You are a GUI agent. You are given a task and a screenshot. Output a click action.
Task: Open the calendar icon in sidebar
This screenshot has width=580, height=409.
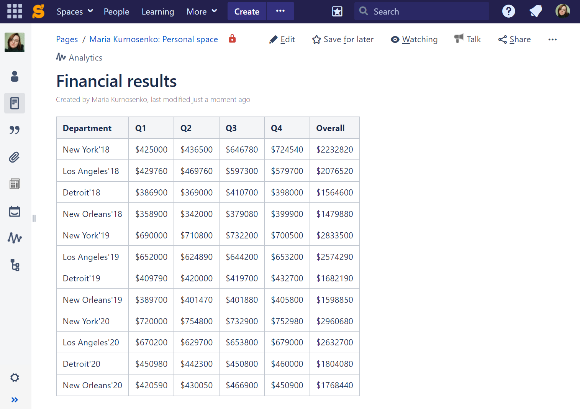(15, 211)
